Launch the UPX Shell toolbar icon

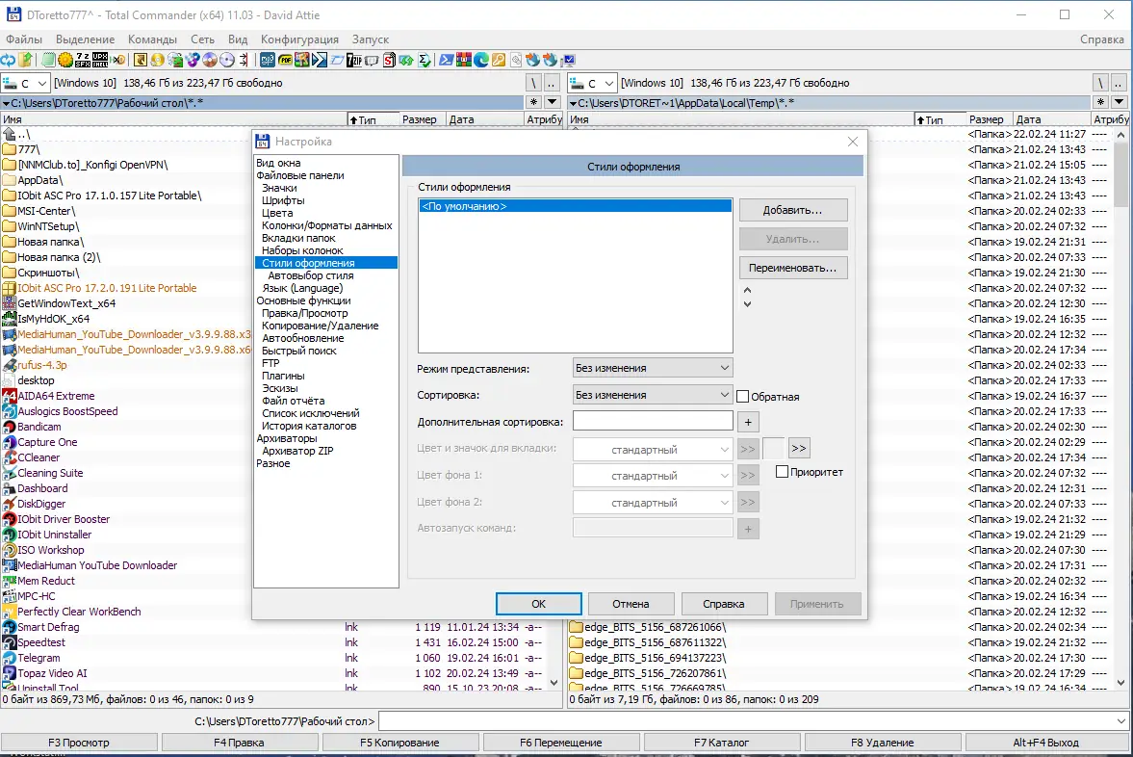pos(100,60)
